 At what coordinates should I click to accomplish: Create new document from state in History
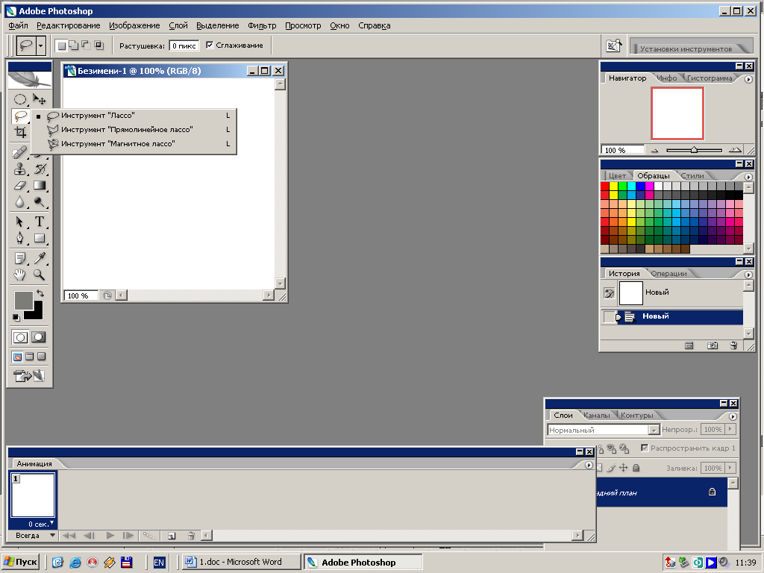click(x=689, y=345)
